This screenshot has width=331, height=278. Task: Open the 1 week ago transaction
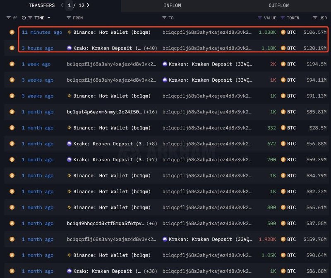36,64
